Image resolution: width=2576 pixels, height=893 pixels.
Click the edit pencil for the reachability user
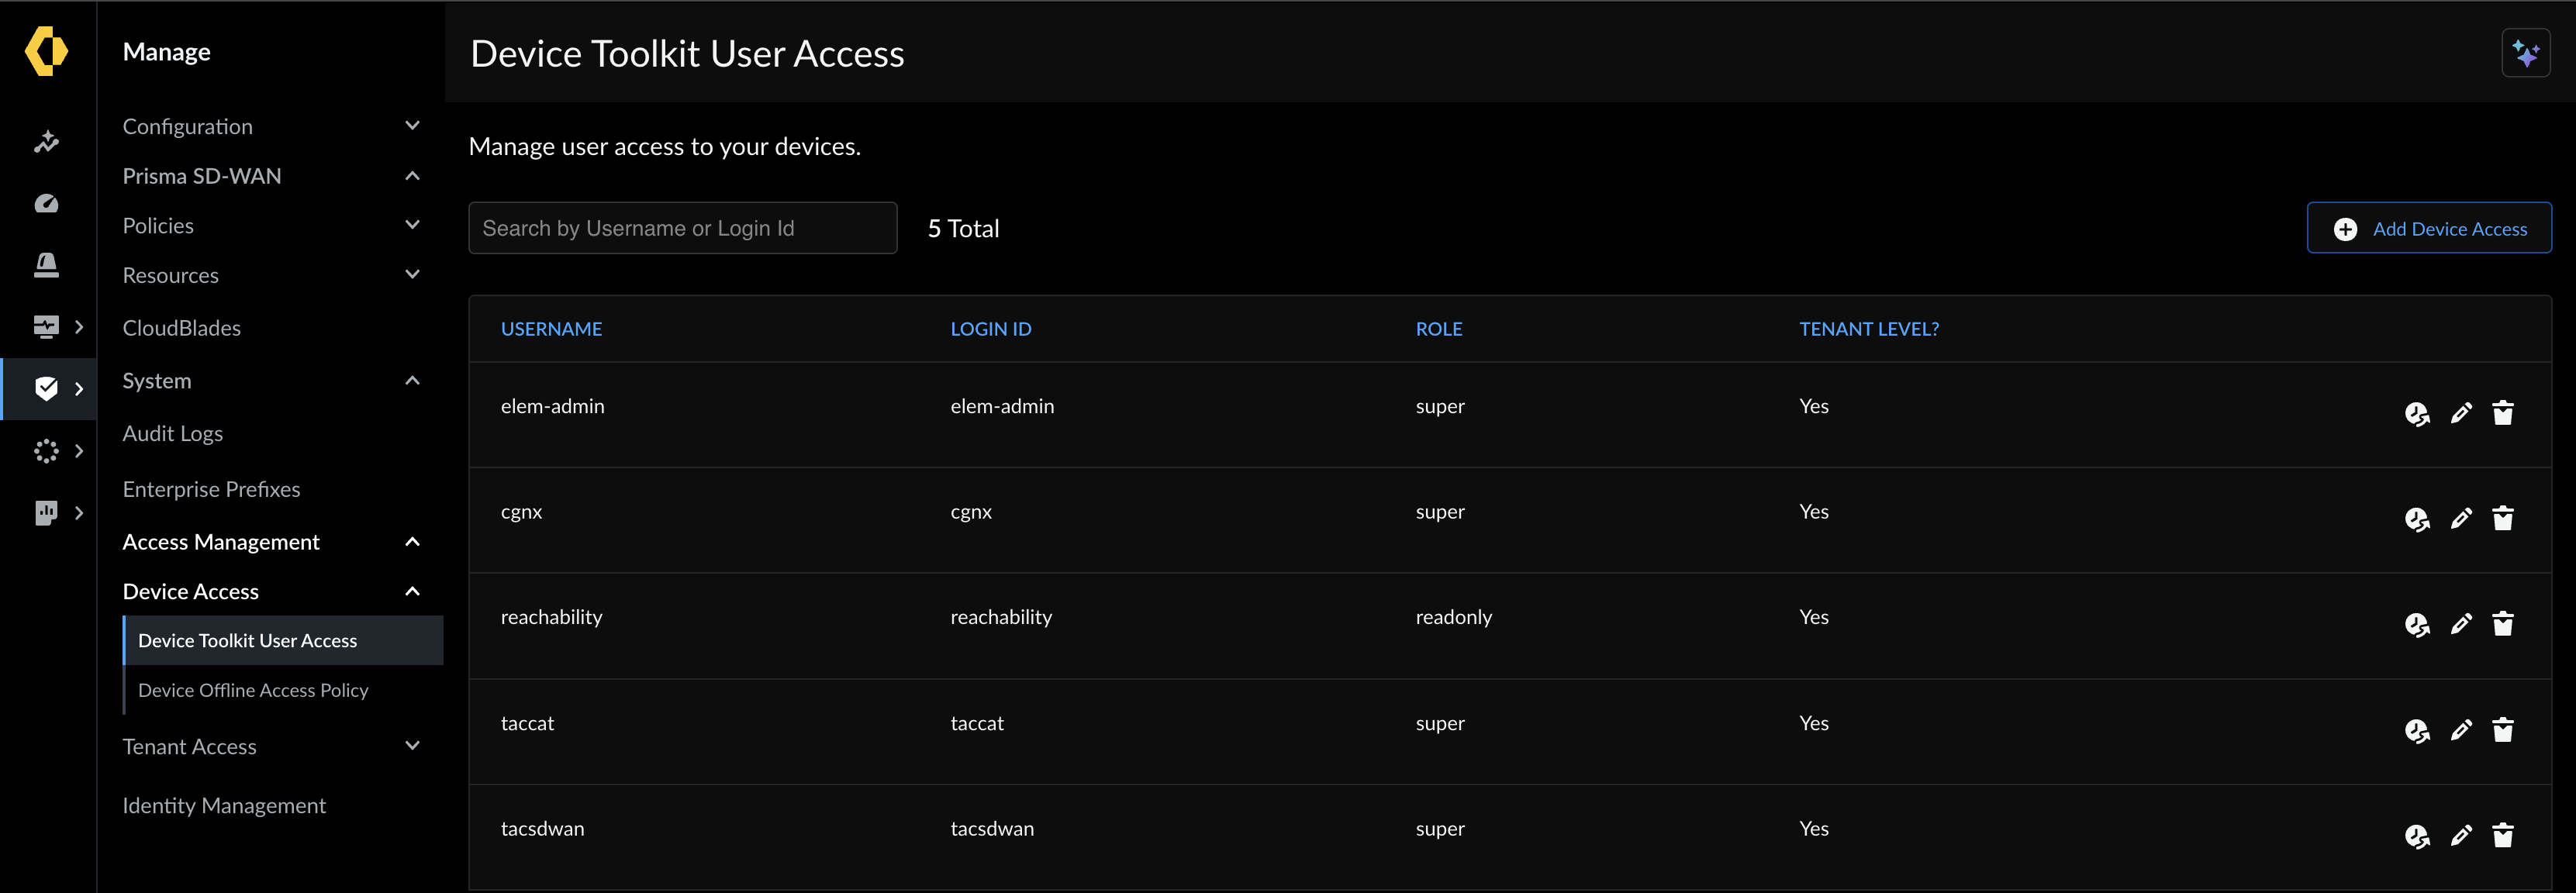click(2462, 623)
